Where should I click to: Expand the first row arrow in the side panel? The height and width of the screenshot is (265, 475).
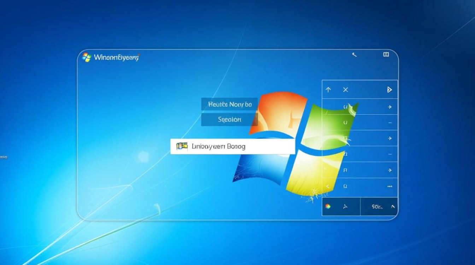pyautogui.click(x=390, y=106)
